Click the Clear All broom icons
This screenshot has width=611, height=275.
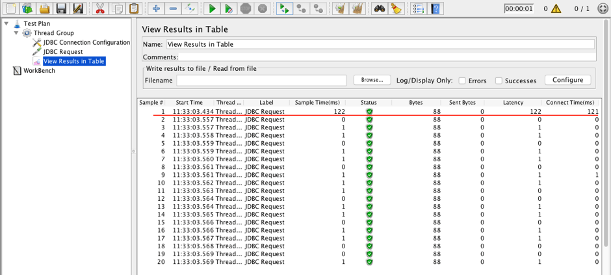click(x=357, y=8)
